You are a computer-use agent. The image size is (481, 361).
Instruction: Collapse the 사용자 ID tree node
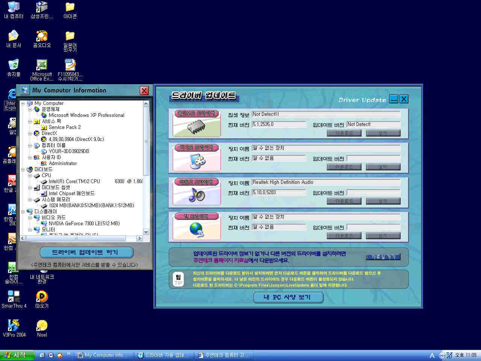coord(30,157)
